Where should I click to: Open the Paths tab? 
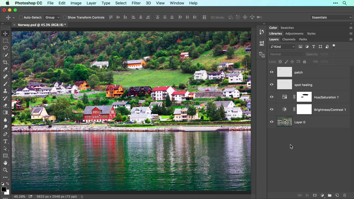303,39
